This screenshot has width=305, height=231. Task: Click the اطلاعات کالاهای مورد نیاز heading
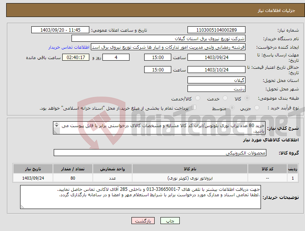pyautogui.click(x=271, y=140)
